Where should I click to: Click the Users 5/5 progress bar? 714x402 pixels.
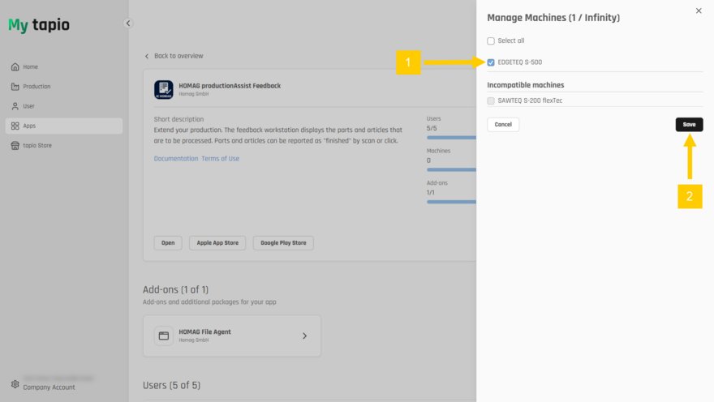(451, 137)
